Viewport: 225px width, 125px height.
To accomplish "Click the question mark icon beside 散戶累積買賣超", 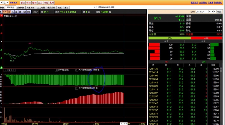I will pyautogui.click(x=77, y=88).
